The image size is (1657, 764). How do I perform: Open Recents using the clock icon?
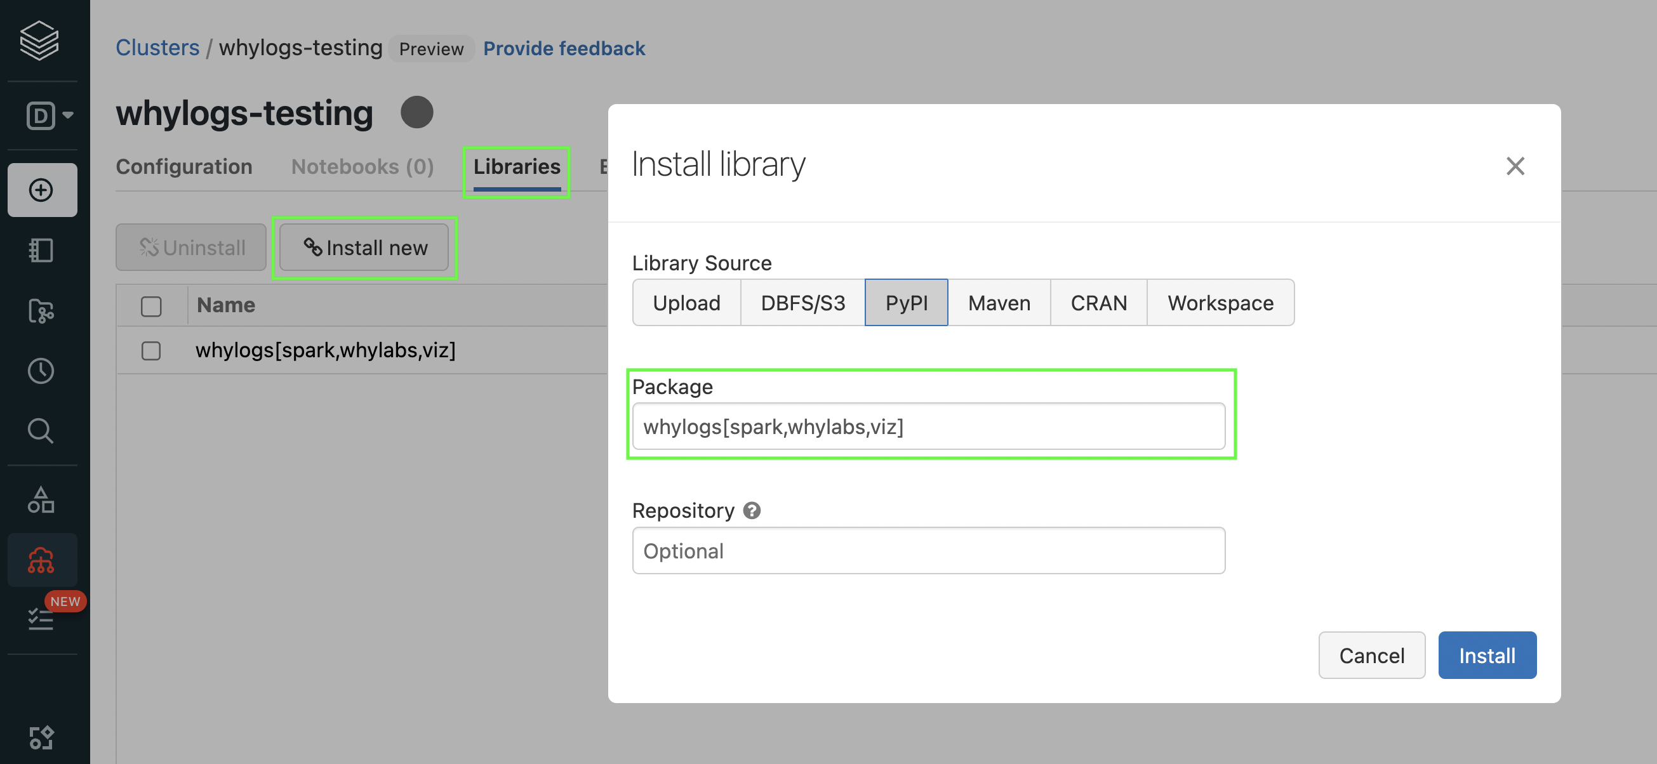point(41,371)
